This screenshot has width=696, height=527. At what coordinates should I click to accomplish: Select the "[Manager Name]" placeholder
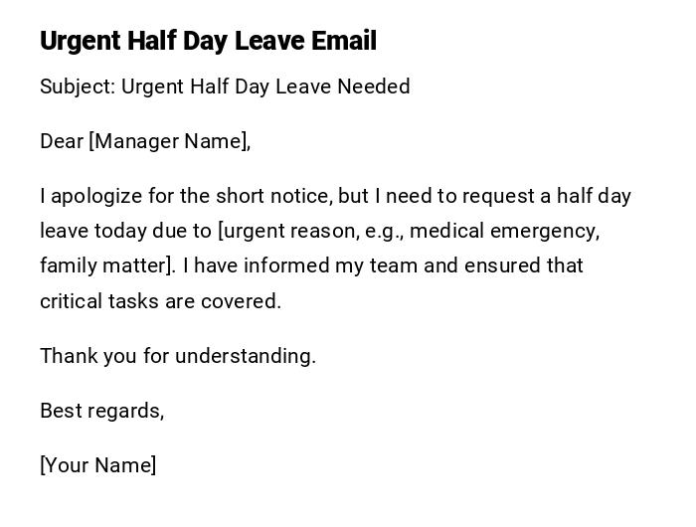click(x=168, y=141)
